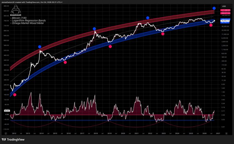Viewport: 234px width, 144px height.
Task: Click the pink dot below the 2015 low
Action: (65, 62)
